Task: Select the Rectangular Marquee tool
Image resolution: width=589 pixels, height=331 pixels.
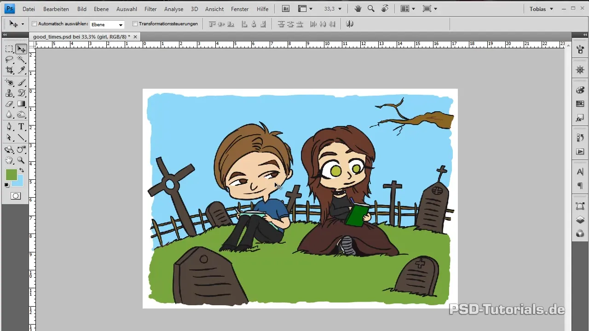Action: click(x=9, y=49)
